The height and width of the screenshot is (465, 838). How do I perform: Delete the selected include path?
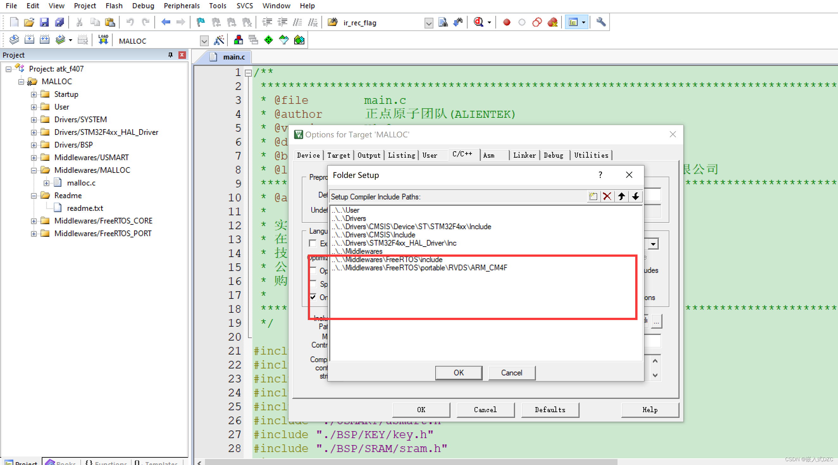607,196
